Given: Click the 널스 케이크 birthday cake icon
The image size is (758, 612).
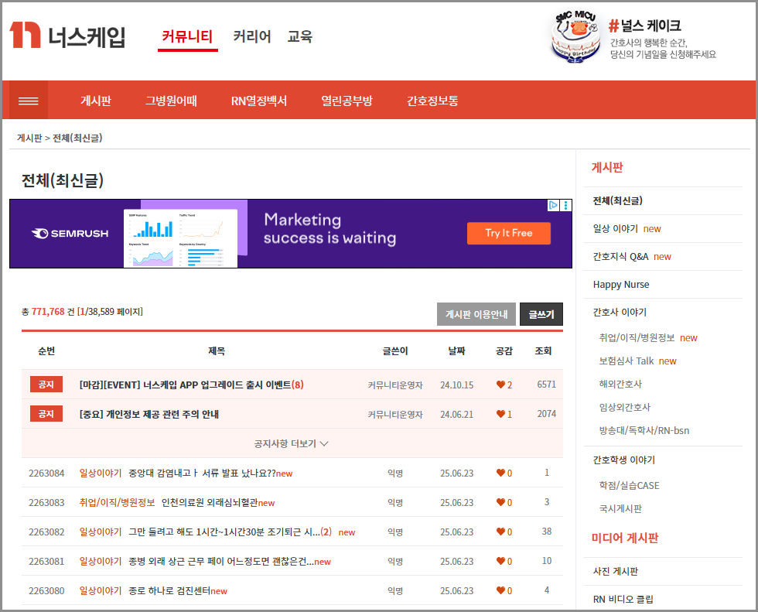Looking at the screenshot, I should [x=575, y=36].
